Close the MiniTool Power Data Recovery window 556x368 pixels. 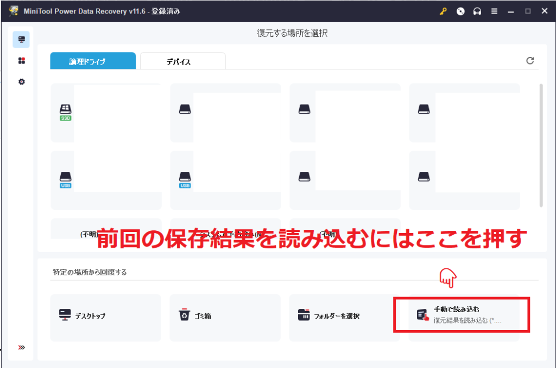pos(545,11)
